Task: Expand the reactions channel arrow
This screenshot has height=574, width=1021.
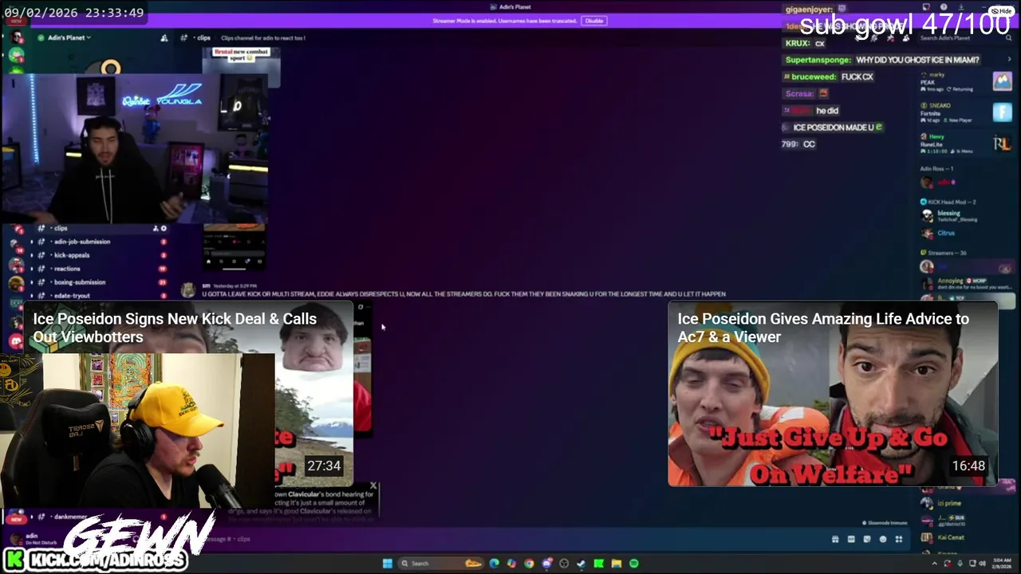Action: [x=32, y=269]
